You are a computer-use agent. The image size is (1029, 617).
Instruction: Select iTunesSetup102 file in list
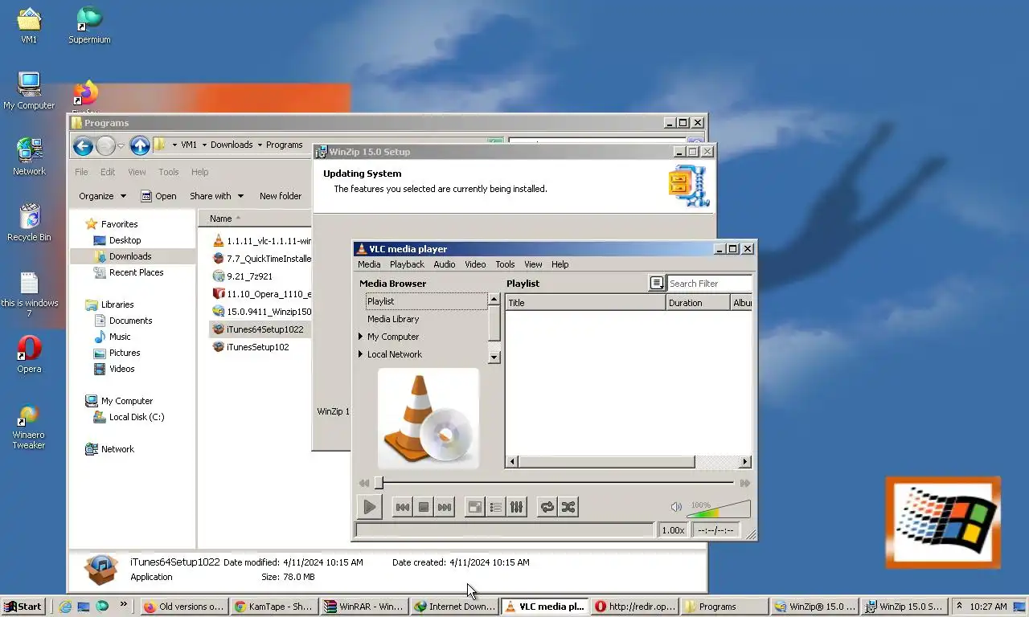[x=251, y=347]
